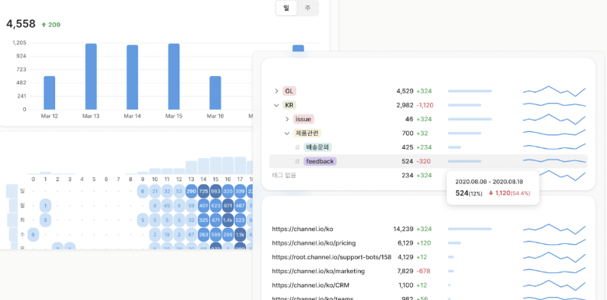This screenshot has height=300, width=607.
Task: Switch chart to weekly view 주
Action: coord(307,8)
